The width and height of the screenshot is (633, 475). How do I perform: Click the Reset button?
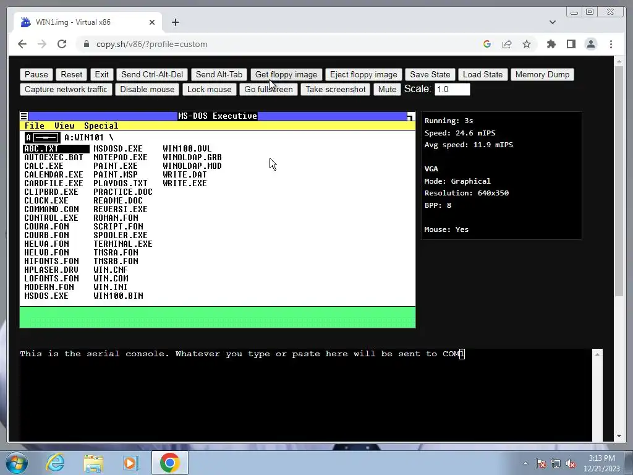(72, 74)
